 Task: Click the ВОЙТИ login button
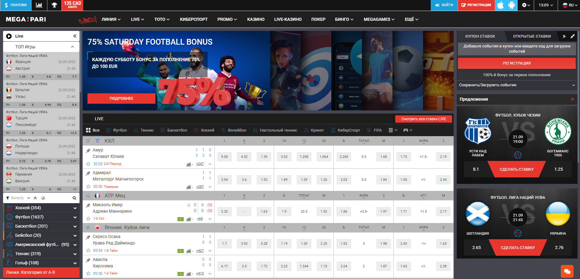pyautogui.click(x=444, y=5)
